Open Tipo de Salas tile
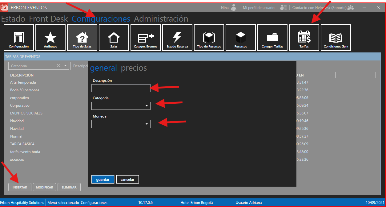Image resolution: width=386 pixels, height=207 pixels. (82, 37)
